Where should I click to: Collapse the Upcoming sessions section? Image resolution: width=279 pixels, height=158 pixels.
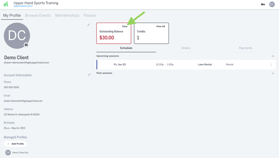[273, 56]
